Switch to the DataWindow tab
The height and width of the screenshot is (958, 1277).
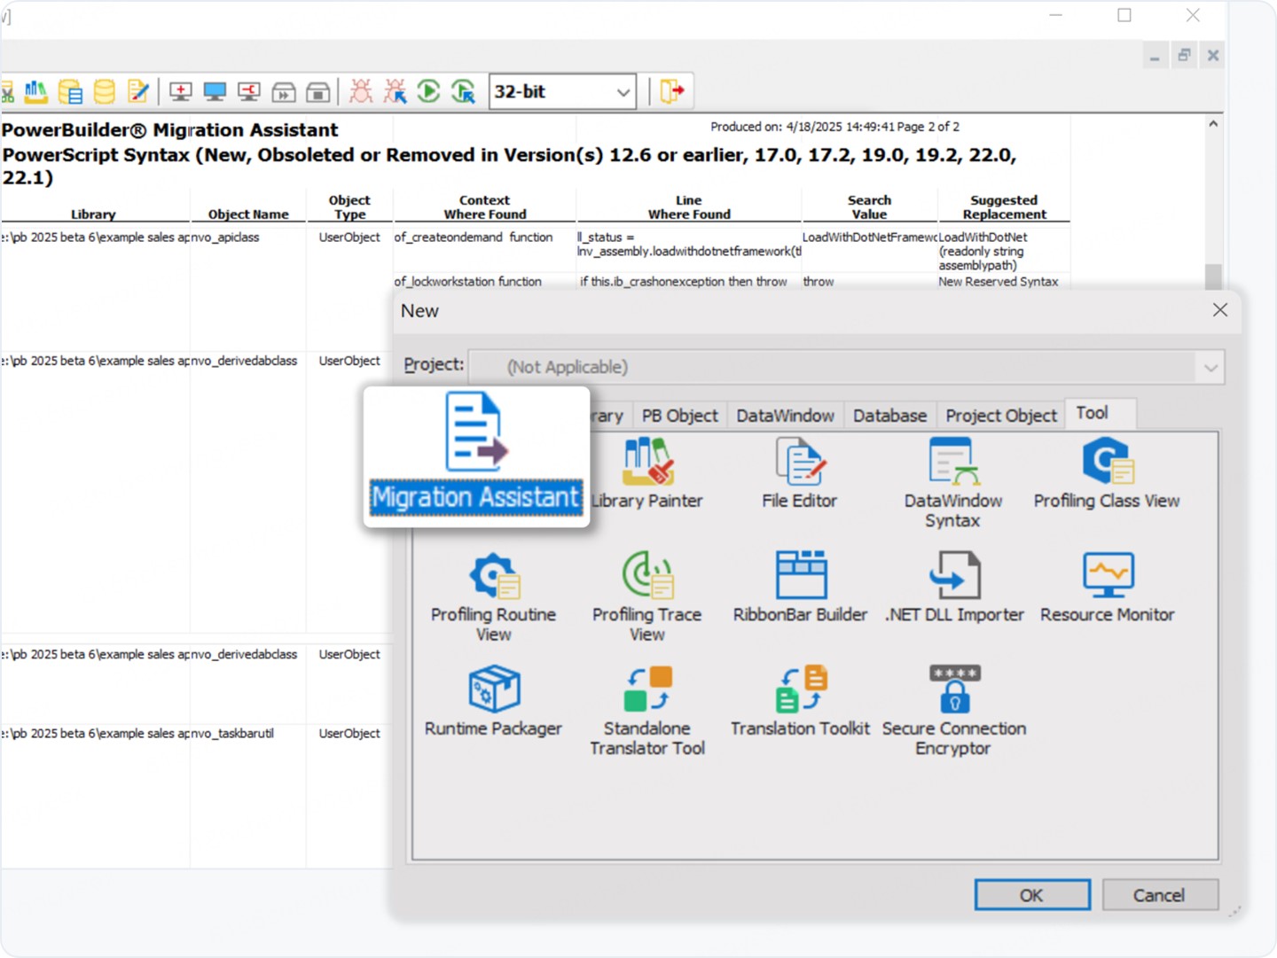[x=786, y=416]
